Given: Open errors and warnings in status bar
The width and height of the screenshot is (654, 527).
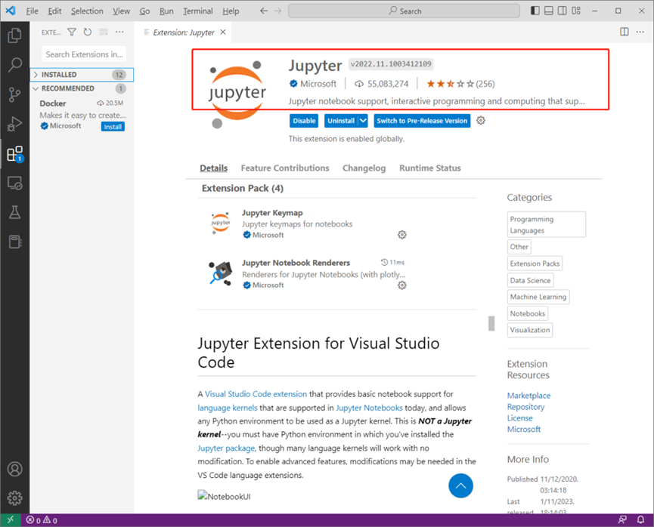Looking at the screenshot, I should click(x=42, y=520).
